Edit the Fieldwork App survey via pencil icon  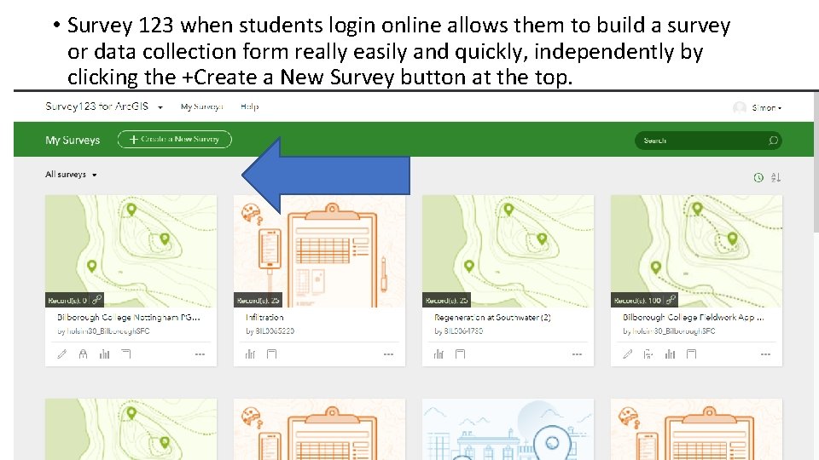click(x=627, y=354)
